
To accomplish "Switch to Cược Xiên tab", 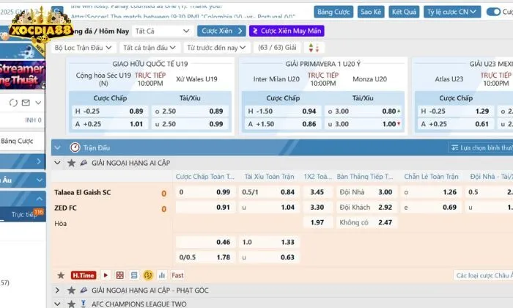I will 221,31.
